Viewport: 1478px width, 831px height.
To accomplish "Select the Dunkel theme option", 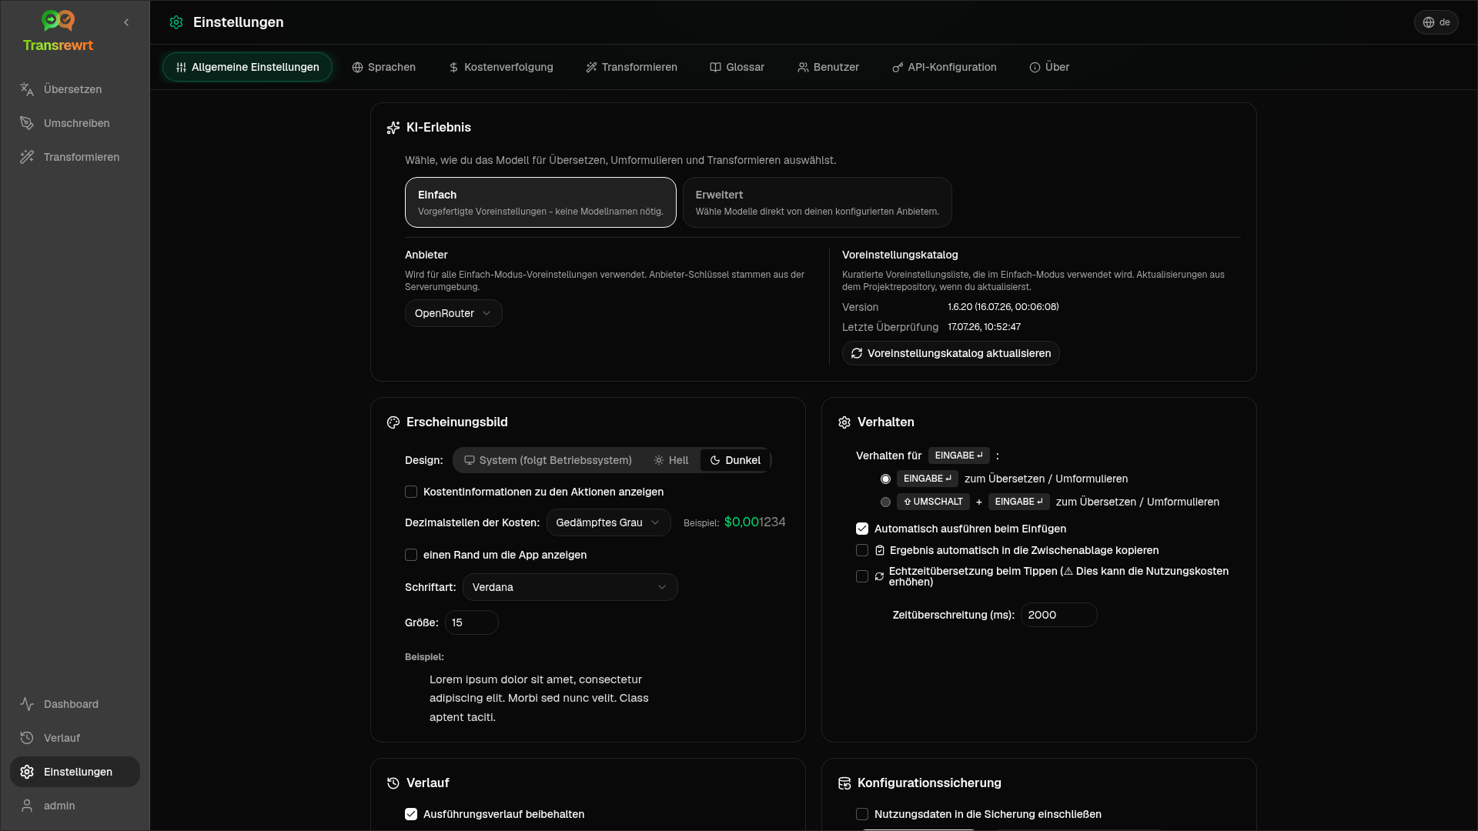I will (x=735, y=460).
